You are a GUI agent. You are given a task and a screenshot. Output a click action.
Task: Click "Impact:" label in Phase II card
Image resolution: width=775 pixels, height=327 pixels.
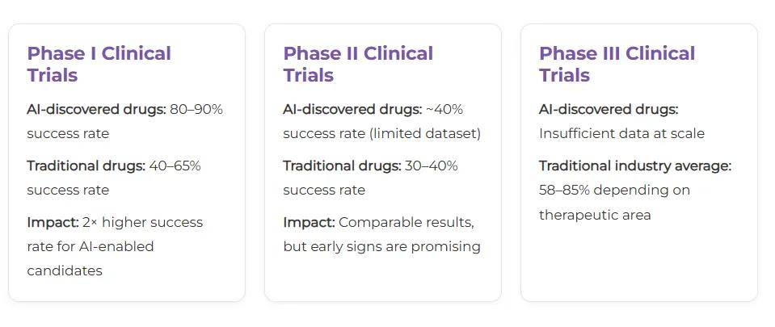click(309, 222)
